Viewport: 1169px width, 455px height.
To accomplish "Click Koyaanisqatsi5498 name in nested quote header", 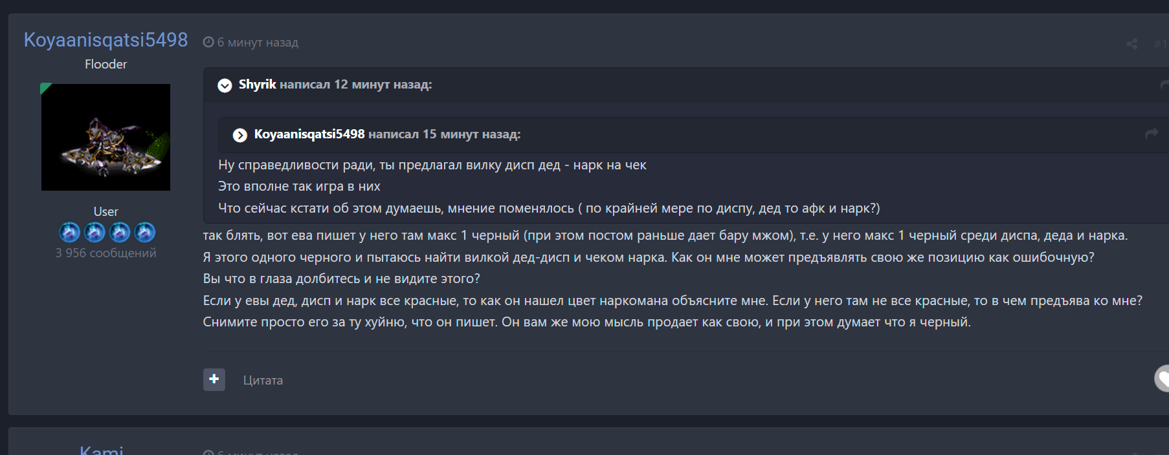I will [x=309, y=134].
